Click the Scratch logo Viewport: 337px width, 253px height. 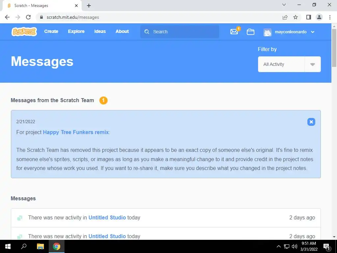24,32
